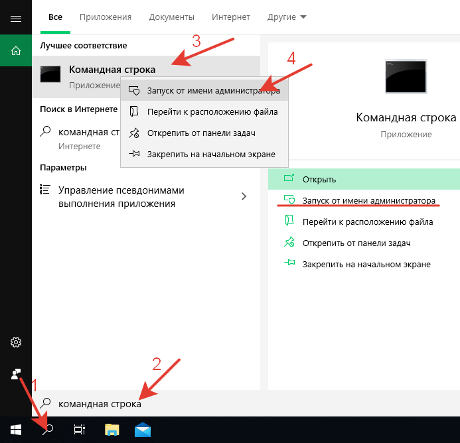This screenshot has height=443, width=460.
Task: Click Открепить от панели задач in the right pane
Action: (364, 243)
